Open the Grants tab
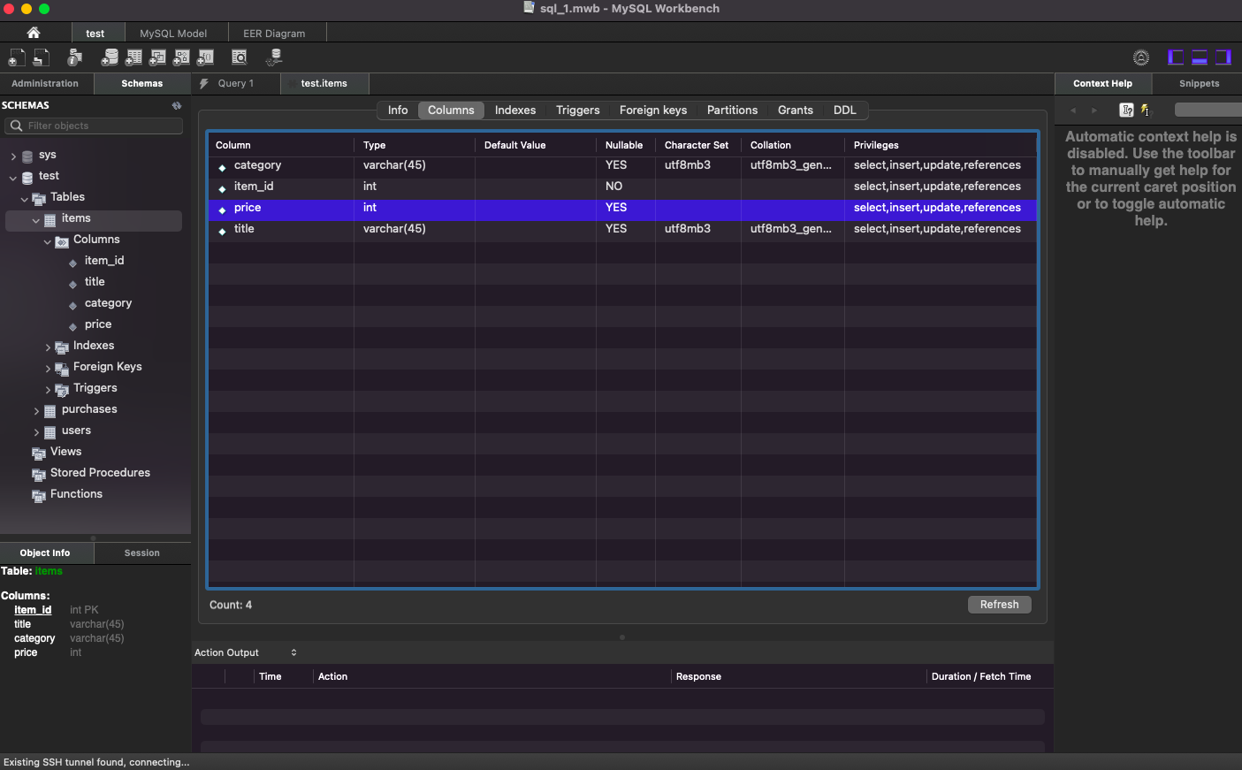The image size is (1242, 770). [796, 111]
